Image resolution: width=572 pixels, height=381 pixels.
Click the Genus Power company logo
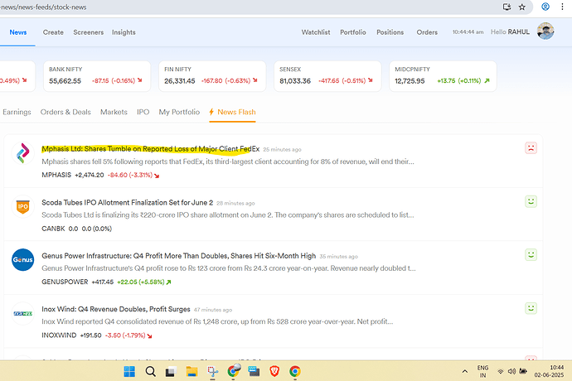22,260
